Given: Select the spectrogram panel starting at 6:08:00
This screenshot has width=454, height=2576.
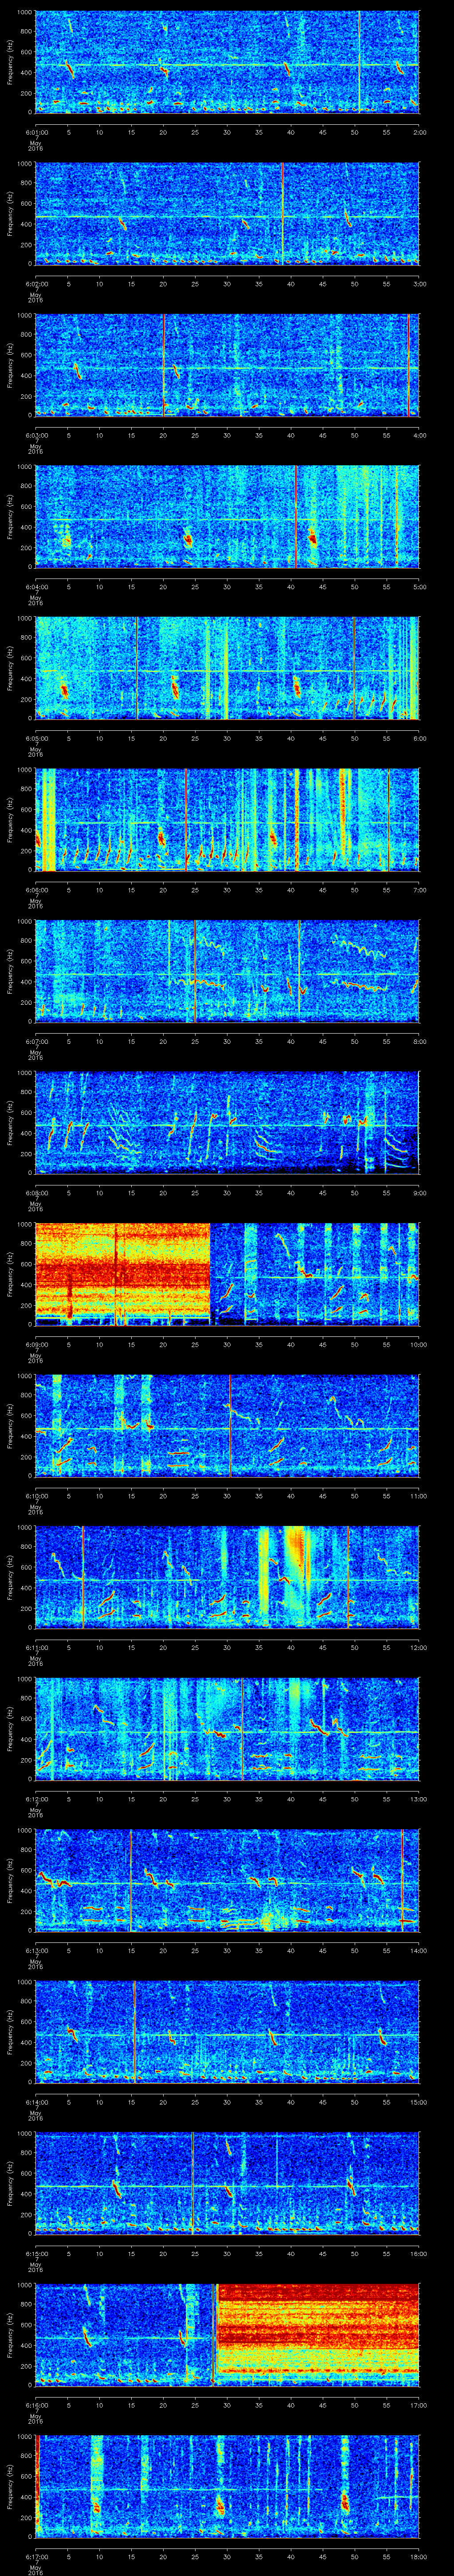Looking at the screenshot, I should 227,1122.
